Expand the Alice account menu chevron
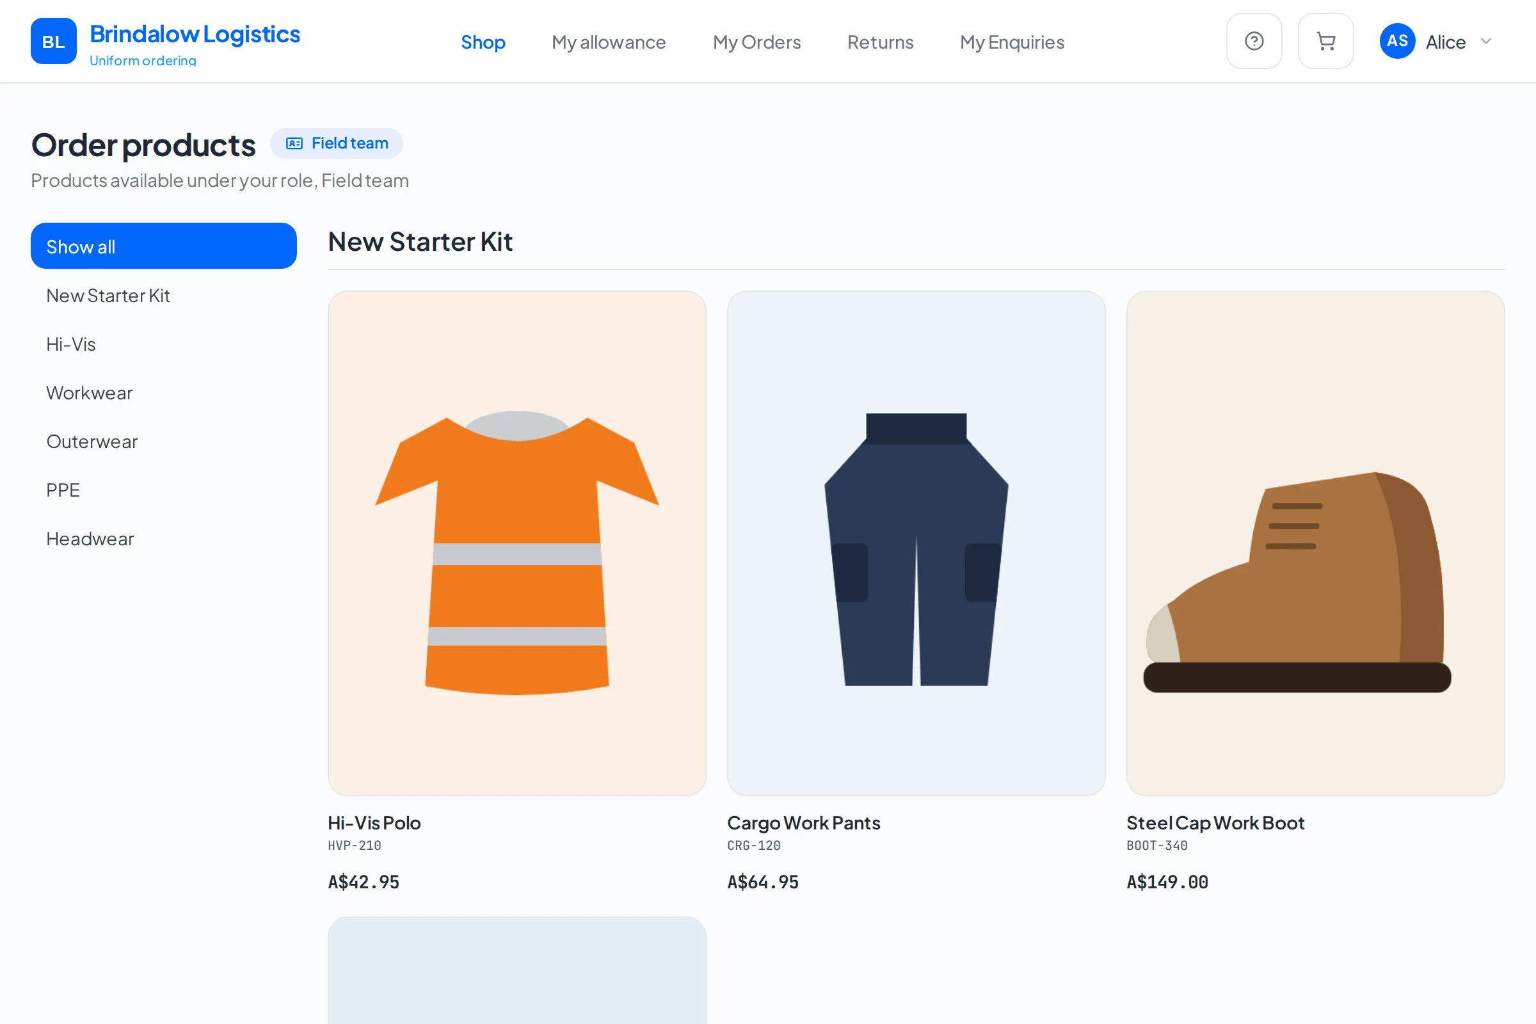This screenshot has height=1024, width=1536. (1486, 41)
